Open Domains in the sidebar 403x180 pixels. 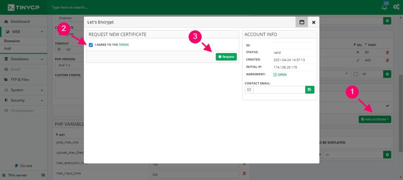pos(12,41)
